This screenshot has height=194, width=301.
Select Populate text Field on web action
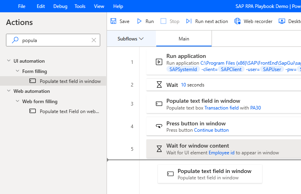pyautogui.click(x=69, y=111)
